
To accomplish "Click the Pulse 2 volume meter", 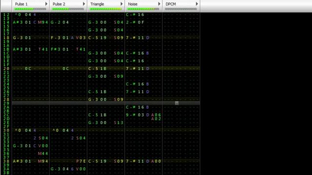I will (68, 9).
